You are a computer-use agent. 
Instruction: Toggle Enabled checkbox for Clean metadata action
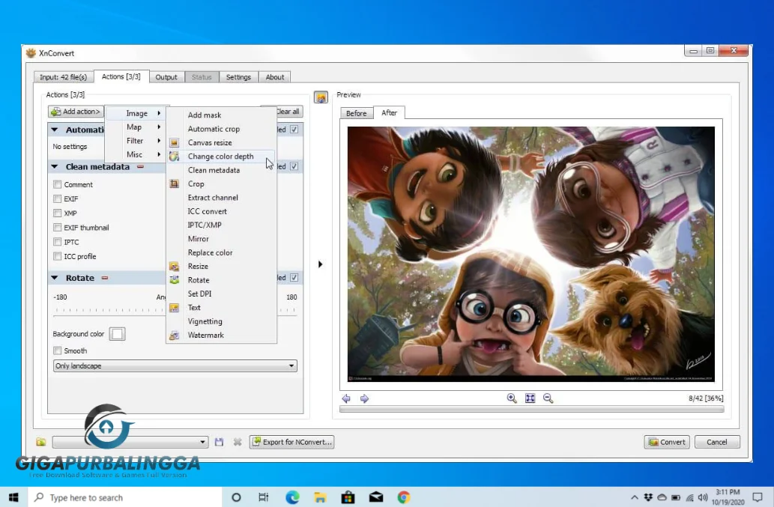(294, 166)
